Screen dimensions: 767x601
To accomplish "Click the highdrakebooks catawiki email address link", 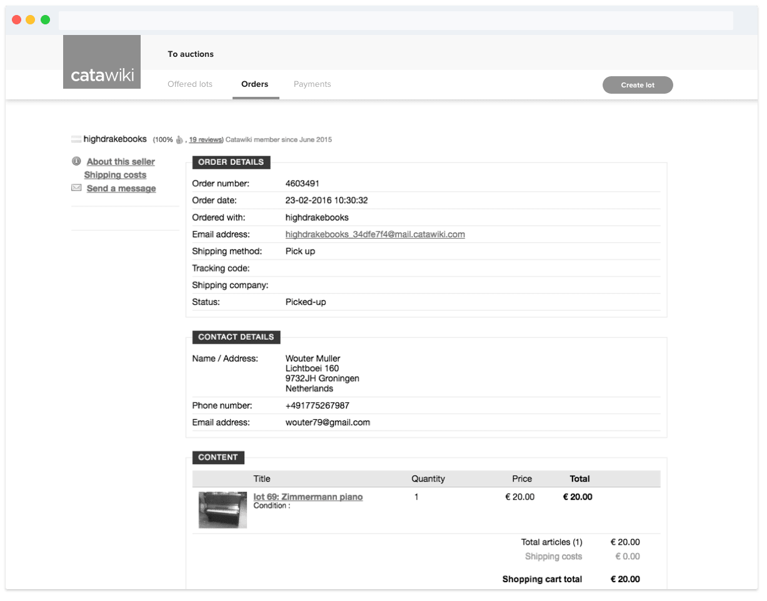I will (x=375, y=235).
